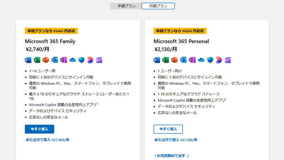284x160 pixels.
Task: Click the OneDrive cloud icon under Personal plan
Action: (201, 60)
